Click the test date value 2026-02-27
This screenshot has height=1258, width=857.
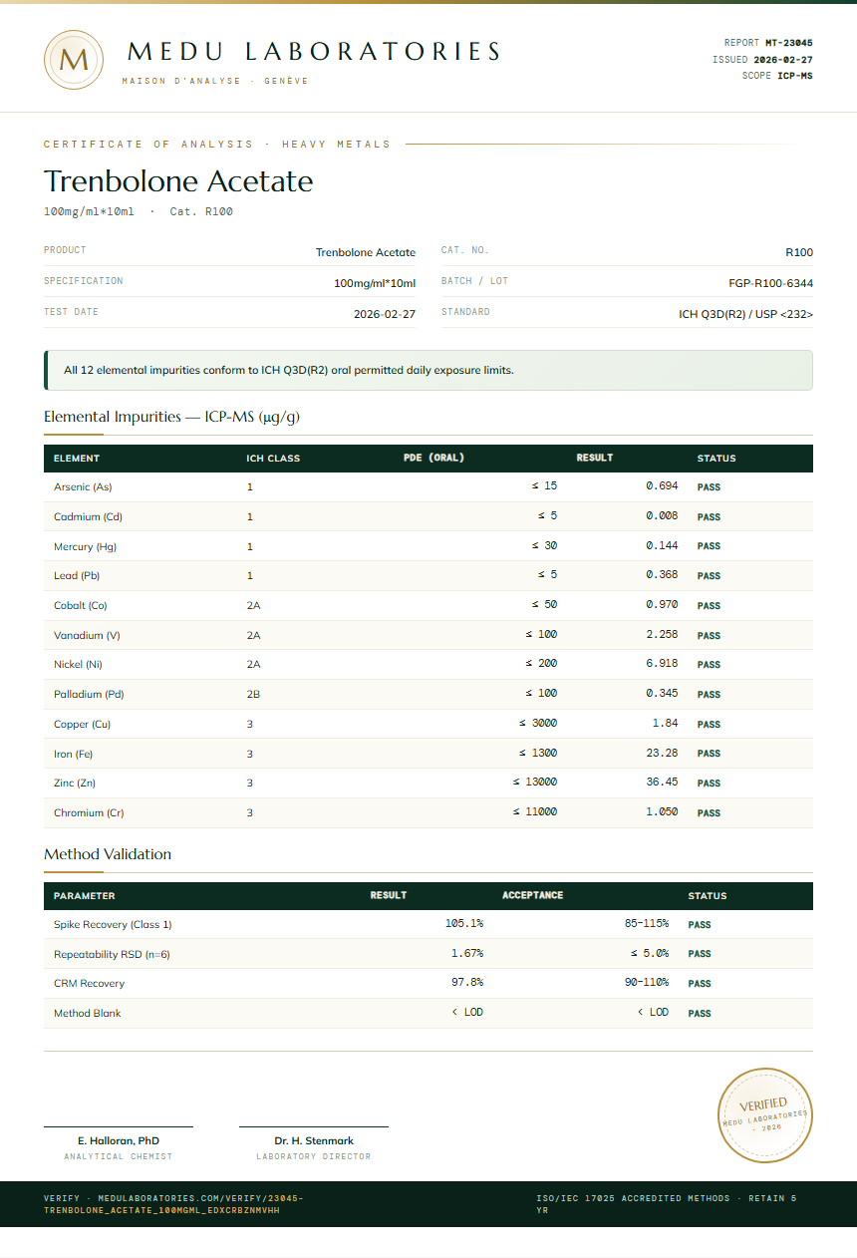(385, 314)
